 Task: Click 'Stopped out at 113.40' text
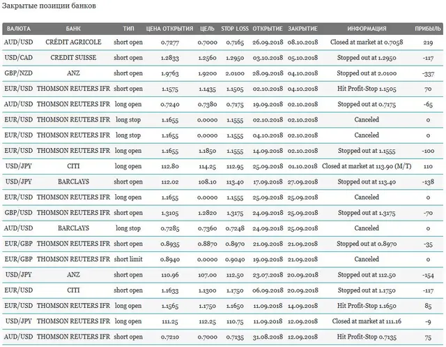[x=367, y=182]
